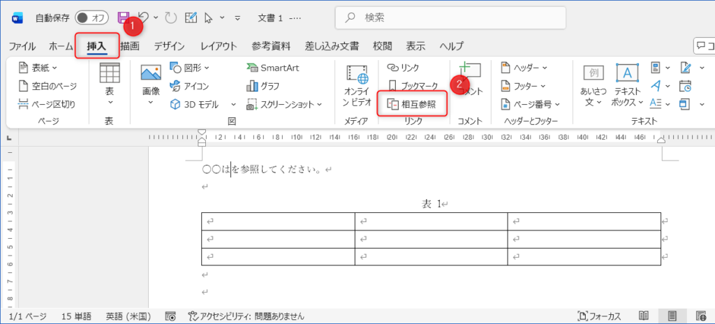The height and width of the screenshot is (324, 715).
Task: Select the print layout view button
Action: tap(673, 316)
